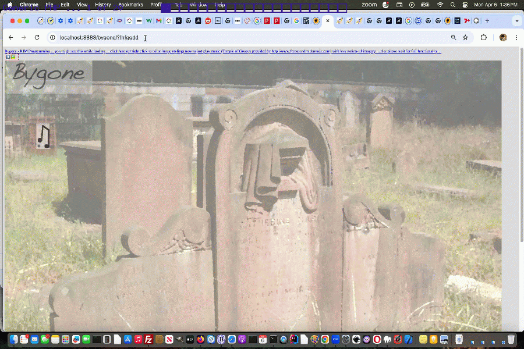Screen dimensions: 524x349
Task: Click the back navigation arrow
Action: point(10,37)
